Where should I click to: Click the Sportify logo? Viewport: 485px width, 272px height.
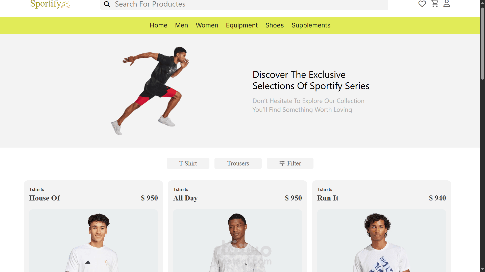pyautogui.click(x=50, y=4)
